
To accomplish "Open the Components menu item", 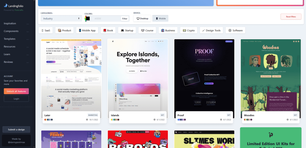I will click(x=11, y=31).
